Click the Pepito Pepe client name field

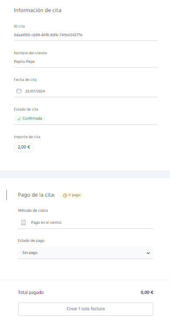coord(86,62)
